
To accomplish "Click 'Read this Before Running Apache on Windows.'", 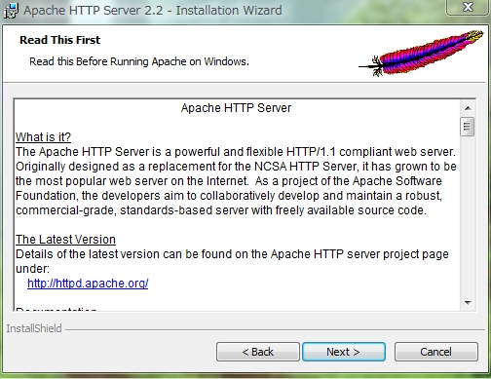I will click(139, 61).
